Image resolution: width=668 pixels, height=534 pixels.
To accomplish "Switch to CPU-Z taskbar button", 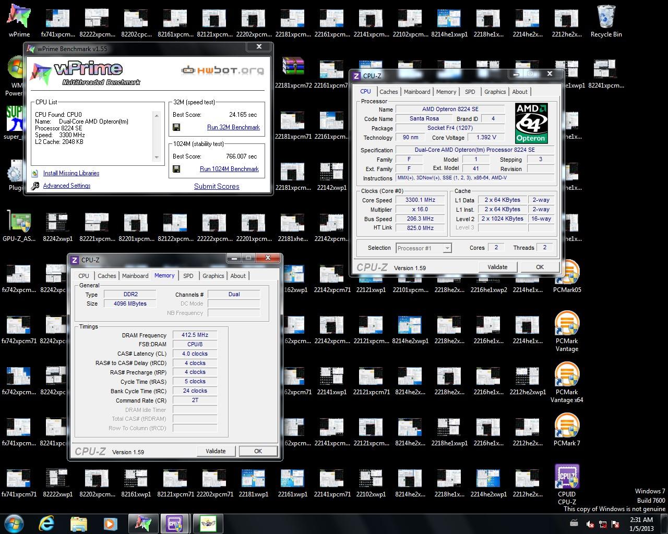I will click(x=175, y=523).
